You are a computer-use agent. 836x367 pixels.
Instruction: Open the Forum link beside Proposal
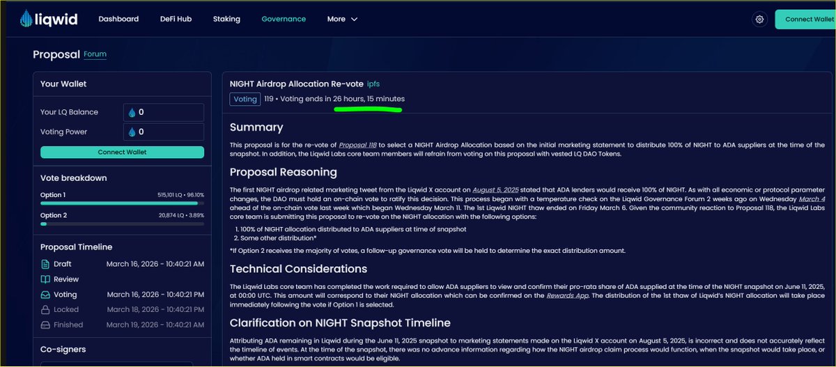[95, 54]
